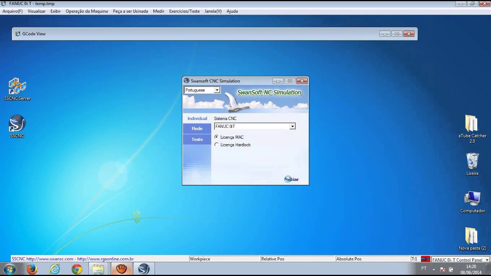Switch to the Rede tab
Viewport: 491px width, 276px height.
197,128
